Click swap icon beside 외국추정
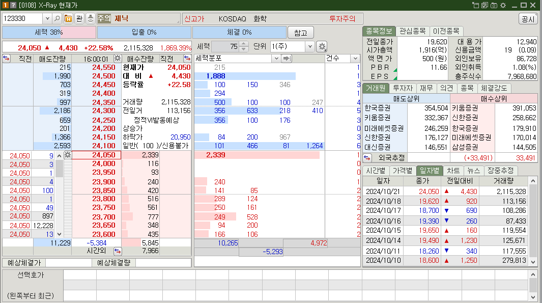This screenshot has height=303, width=542. tap(367, 158)
